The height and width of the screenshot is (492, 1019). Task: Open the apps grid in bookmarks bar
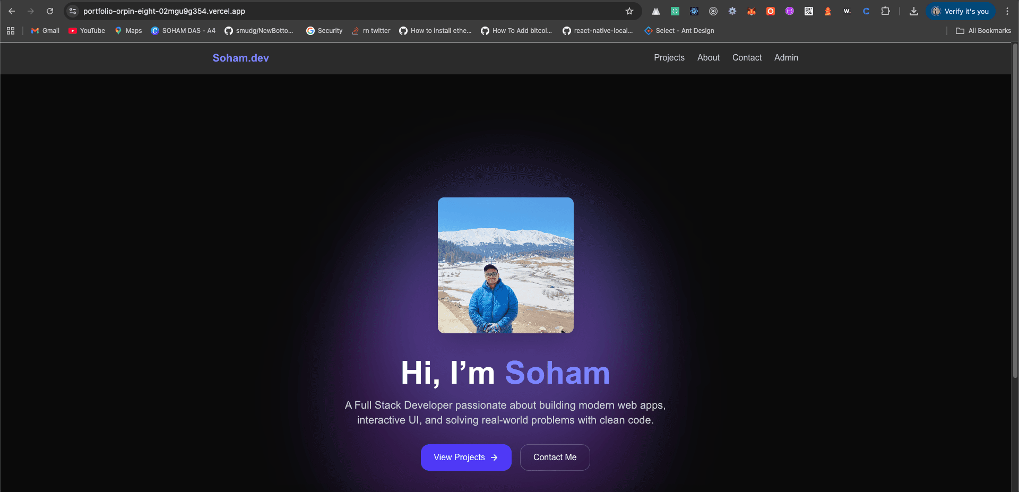tap(11, 31)
